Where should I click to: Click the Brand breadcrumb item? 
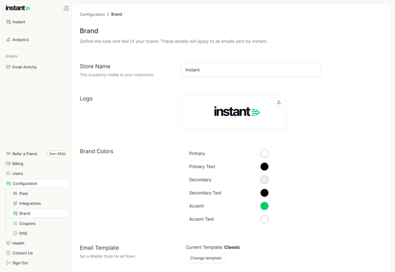tap(117, 14)
